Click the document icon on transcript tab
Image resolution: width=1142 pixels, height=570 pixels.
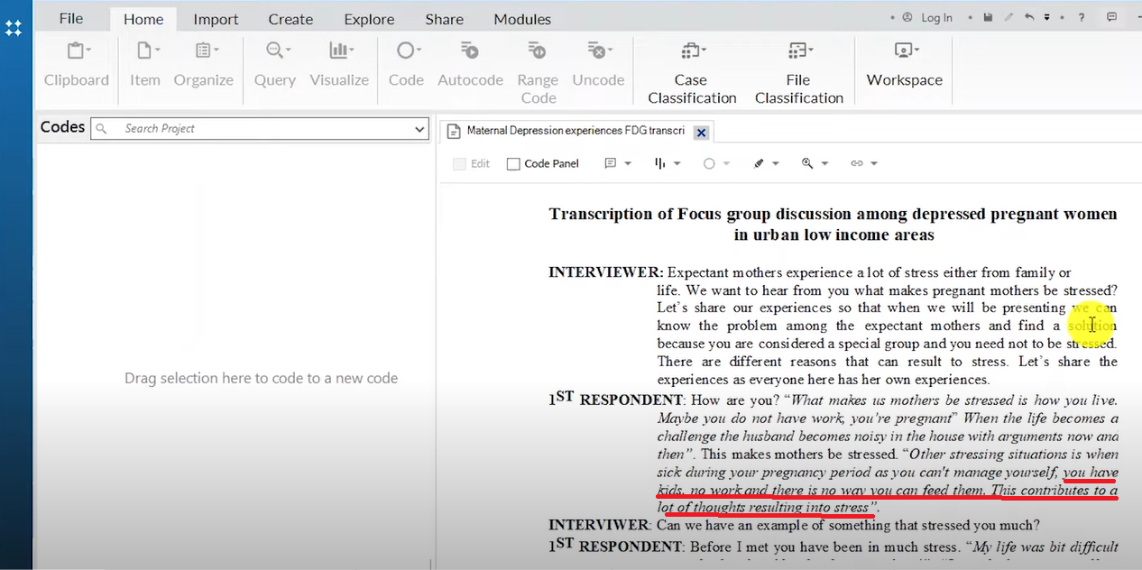[454, 132]
